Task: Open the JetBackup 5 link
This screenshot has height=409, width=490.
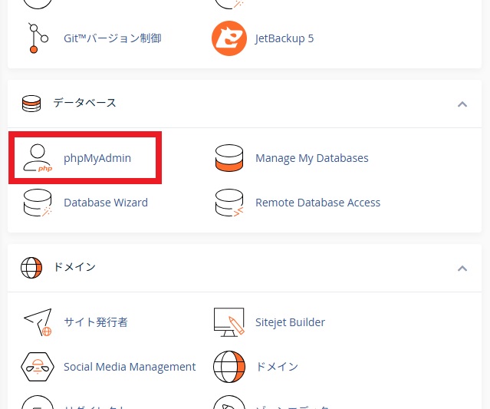Action: click(284, 38)
